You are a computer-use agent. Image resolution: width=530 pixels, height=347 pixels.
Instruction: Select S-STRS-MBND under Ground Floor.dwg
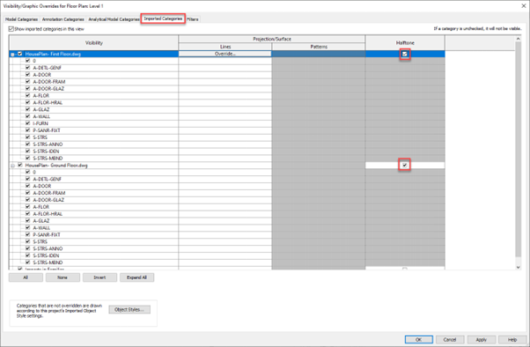pyautogui.click(x=48, y=262)
